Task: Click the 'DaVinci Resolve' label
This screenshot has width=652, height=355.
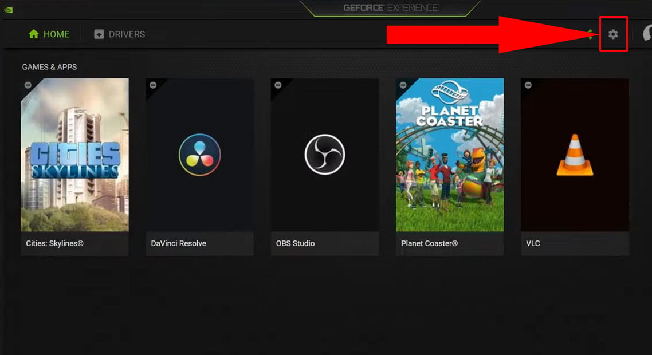Action: click(x=178, y=243)
